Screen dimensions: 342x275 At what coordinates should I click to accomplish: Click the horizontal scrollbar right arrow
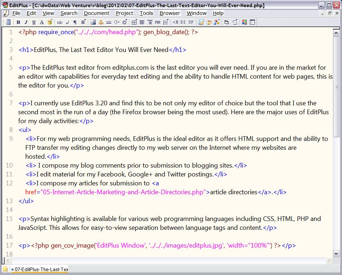329,260
